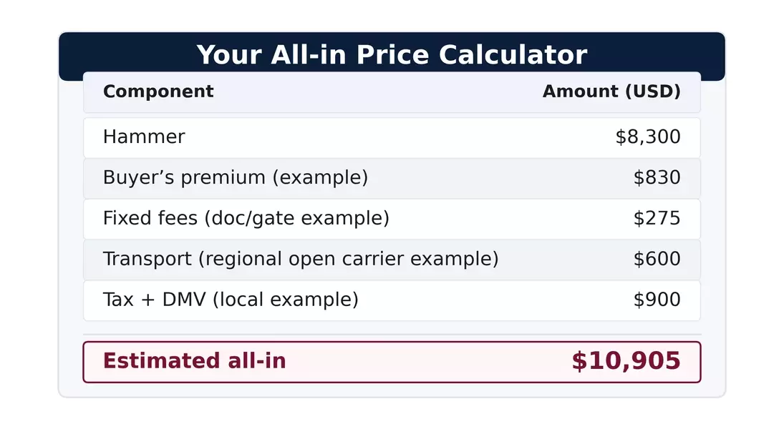Click the 'Your All-in Price Calculator' title

click(392, 55)
